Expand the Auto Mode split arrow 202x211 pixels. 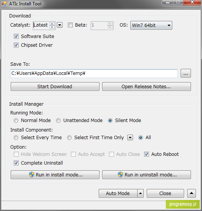[x=141, y=194]
